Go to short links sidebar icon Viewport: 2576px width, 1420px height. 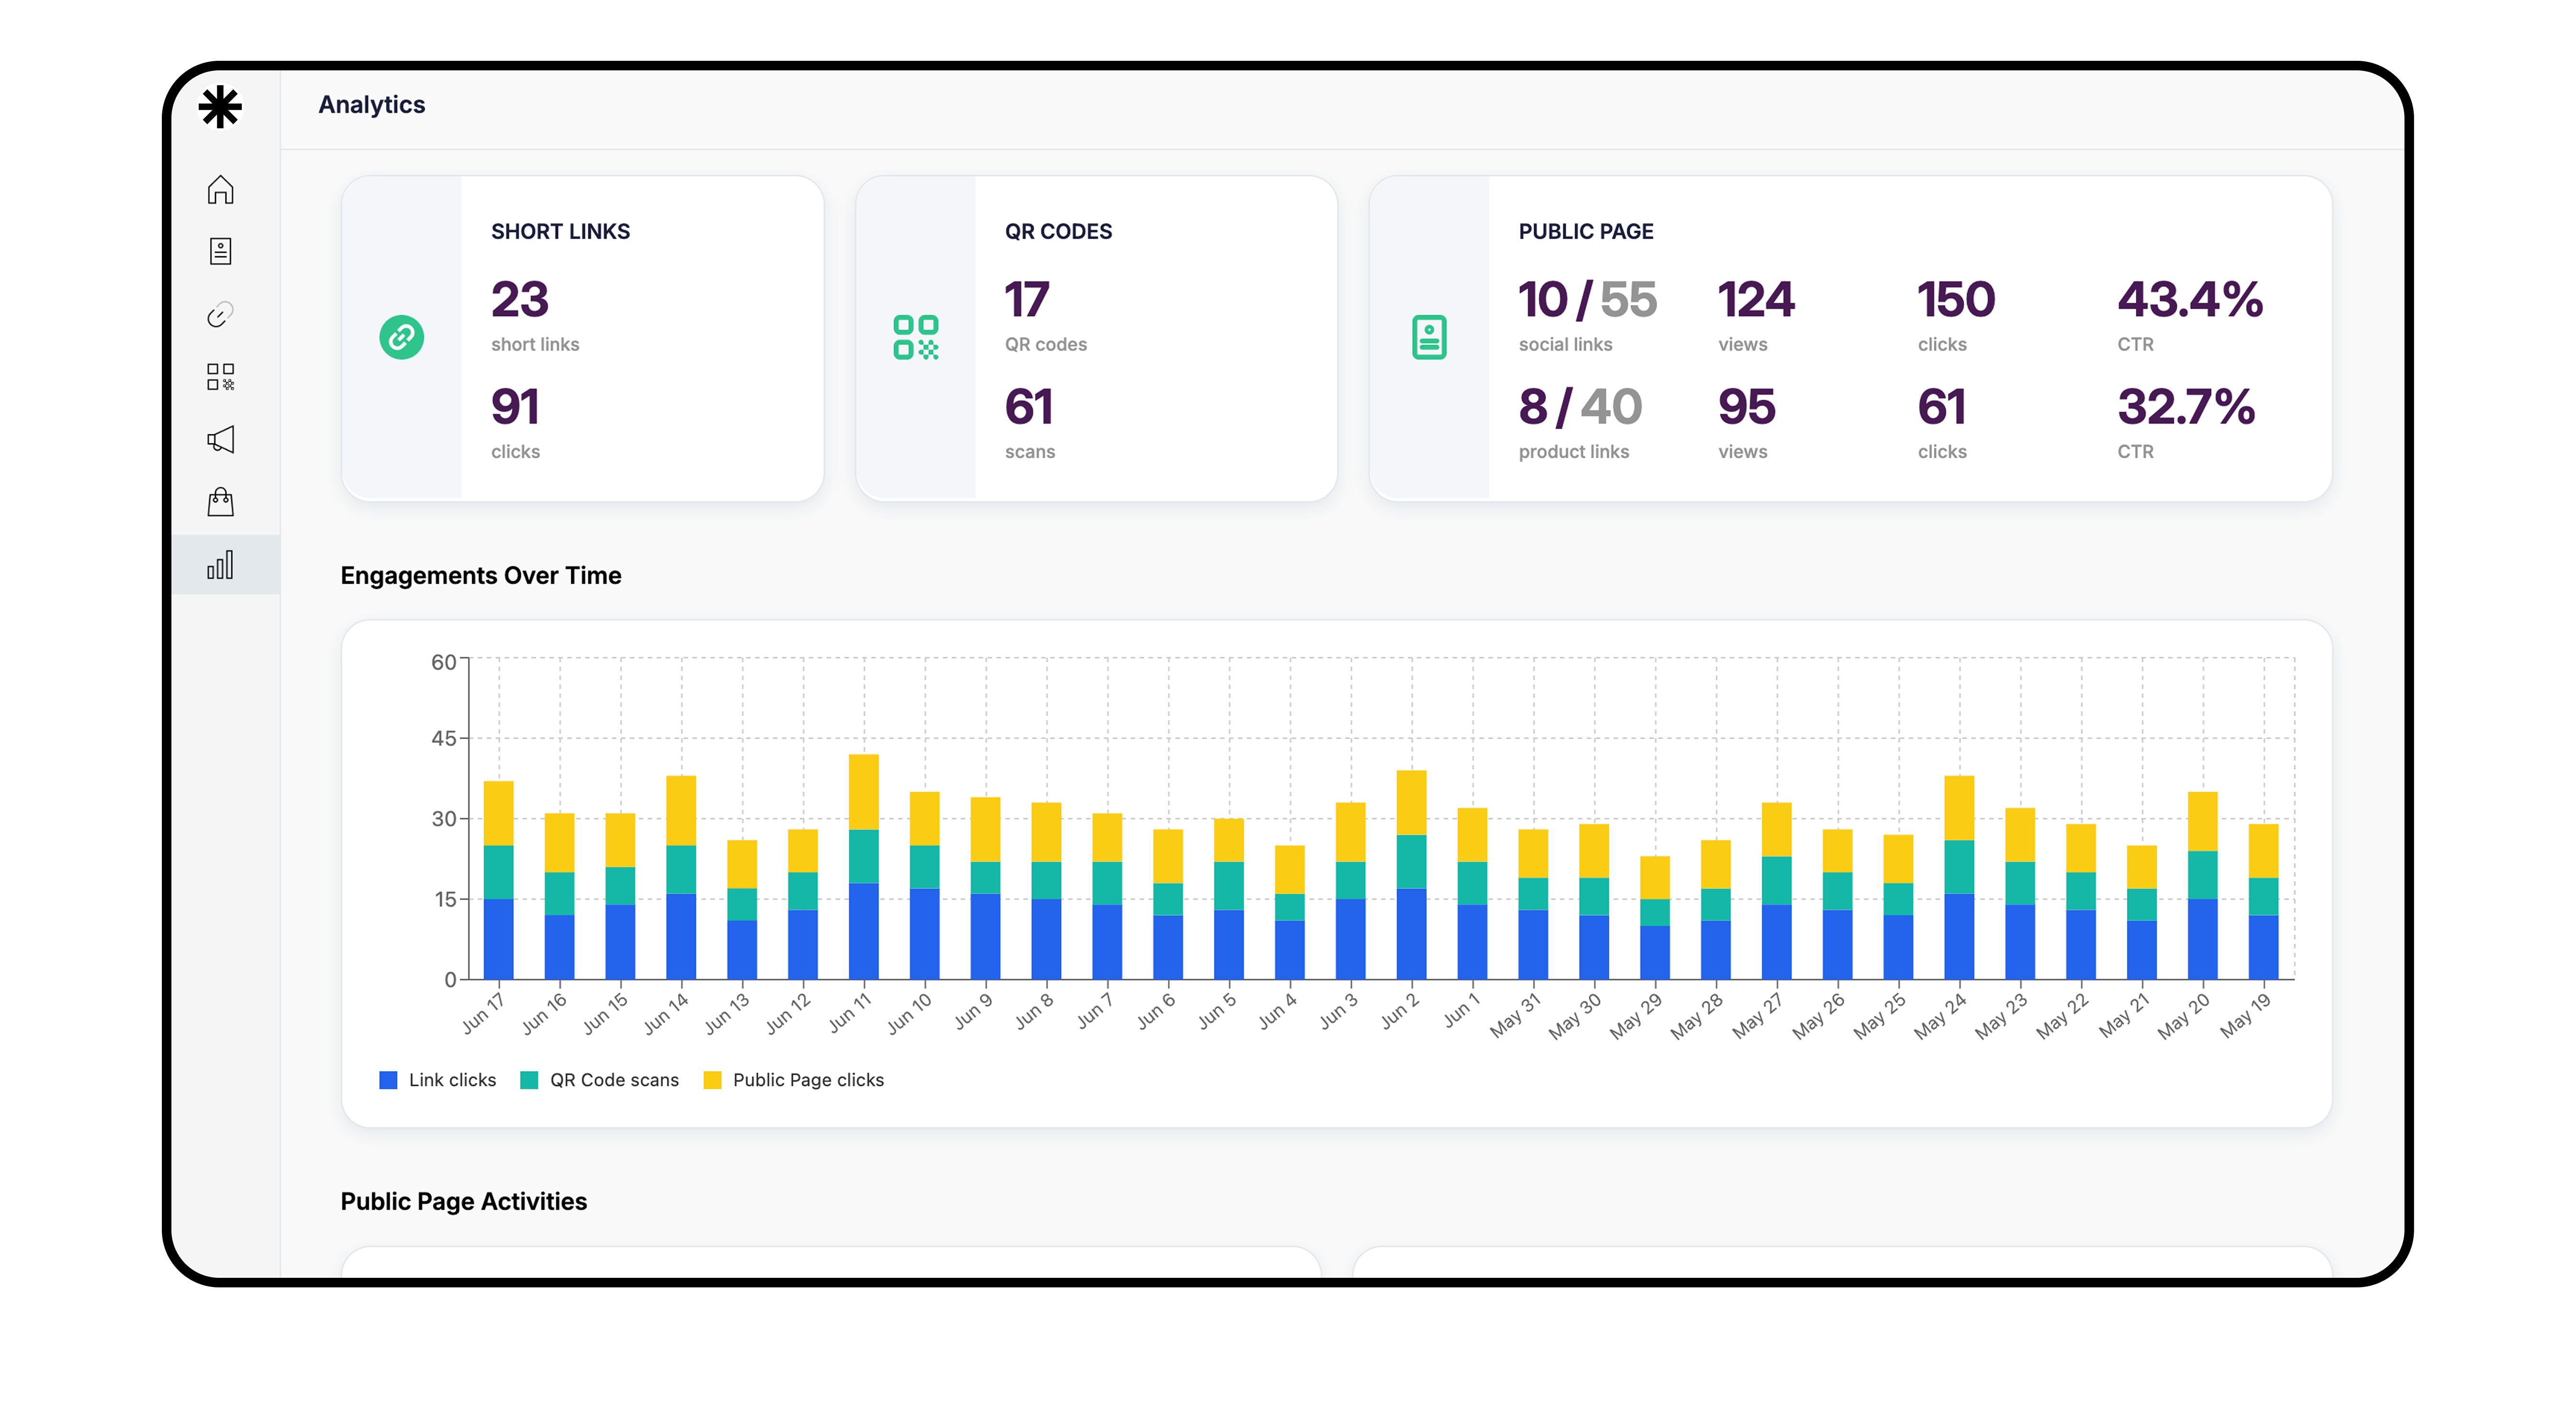tap(220, 315)
